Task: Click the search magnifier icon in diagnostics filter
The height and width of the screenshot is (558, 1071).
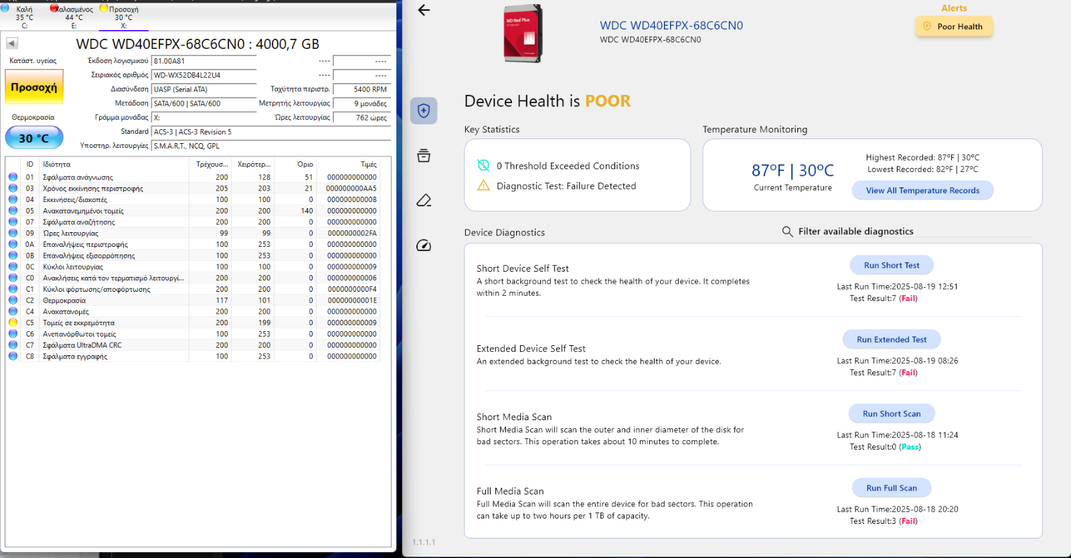Action: [x=788, y=231]
